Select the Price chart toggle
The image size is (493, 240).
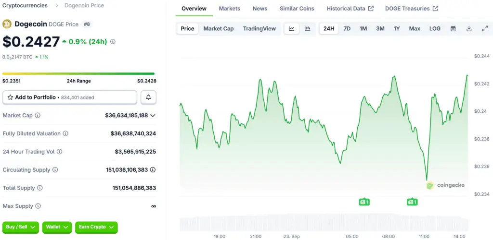click(x=187, y=28)
